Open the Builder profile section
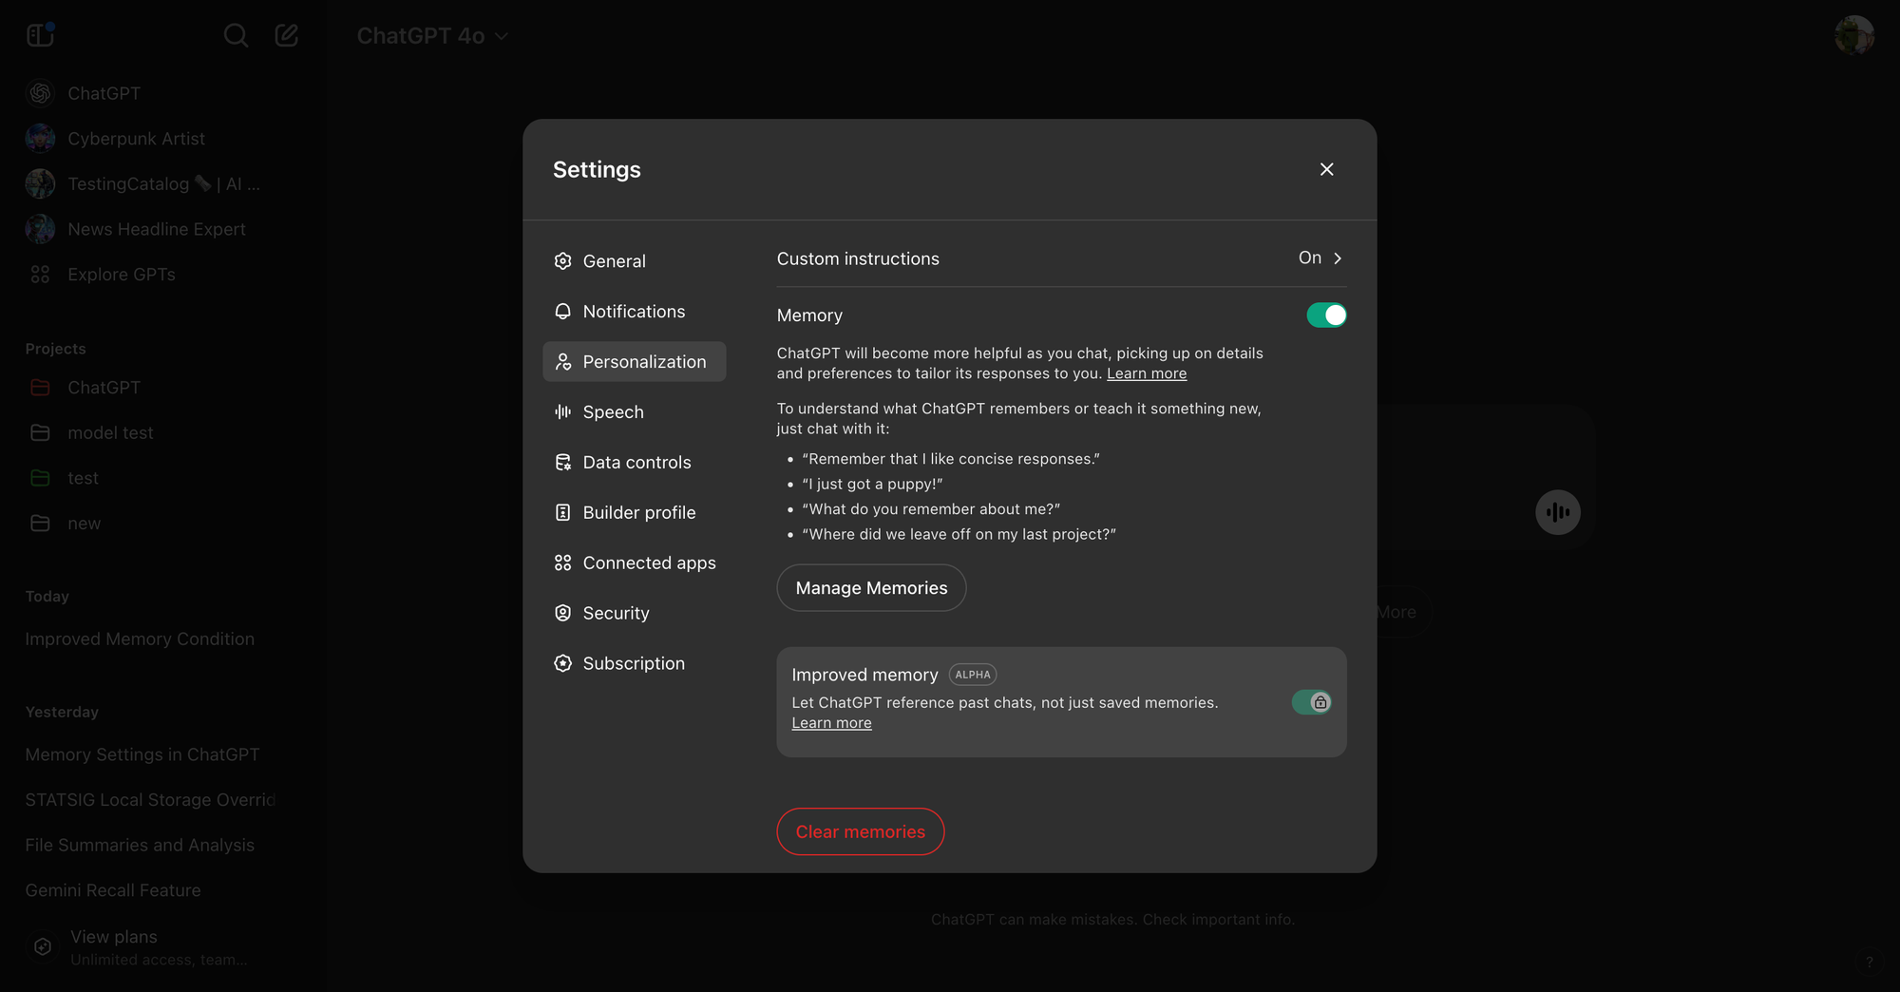1900x992 pixels. click(x=634, y=512)
